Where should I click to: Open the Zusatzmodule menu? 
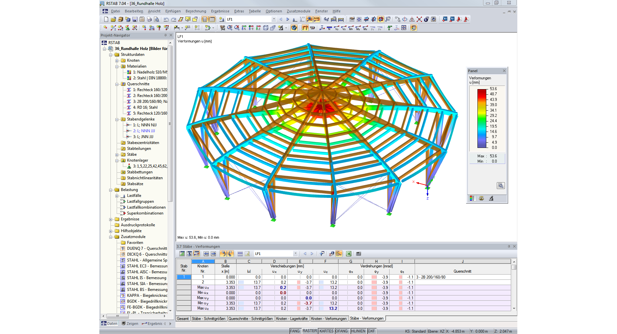[x=298, y=11]
